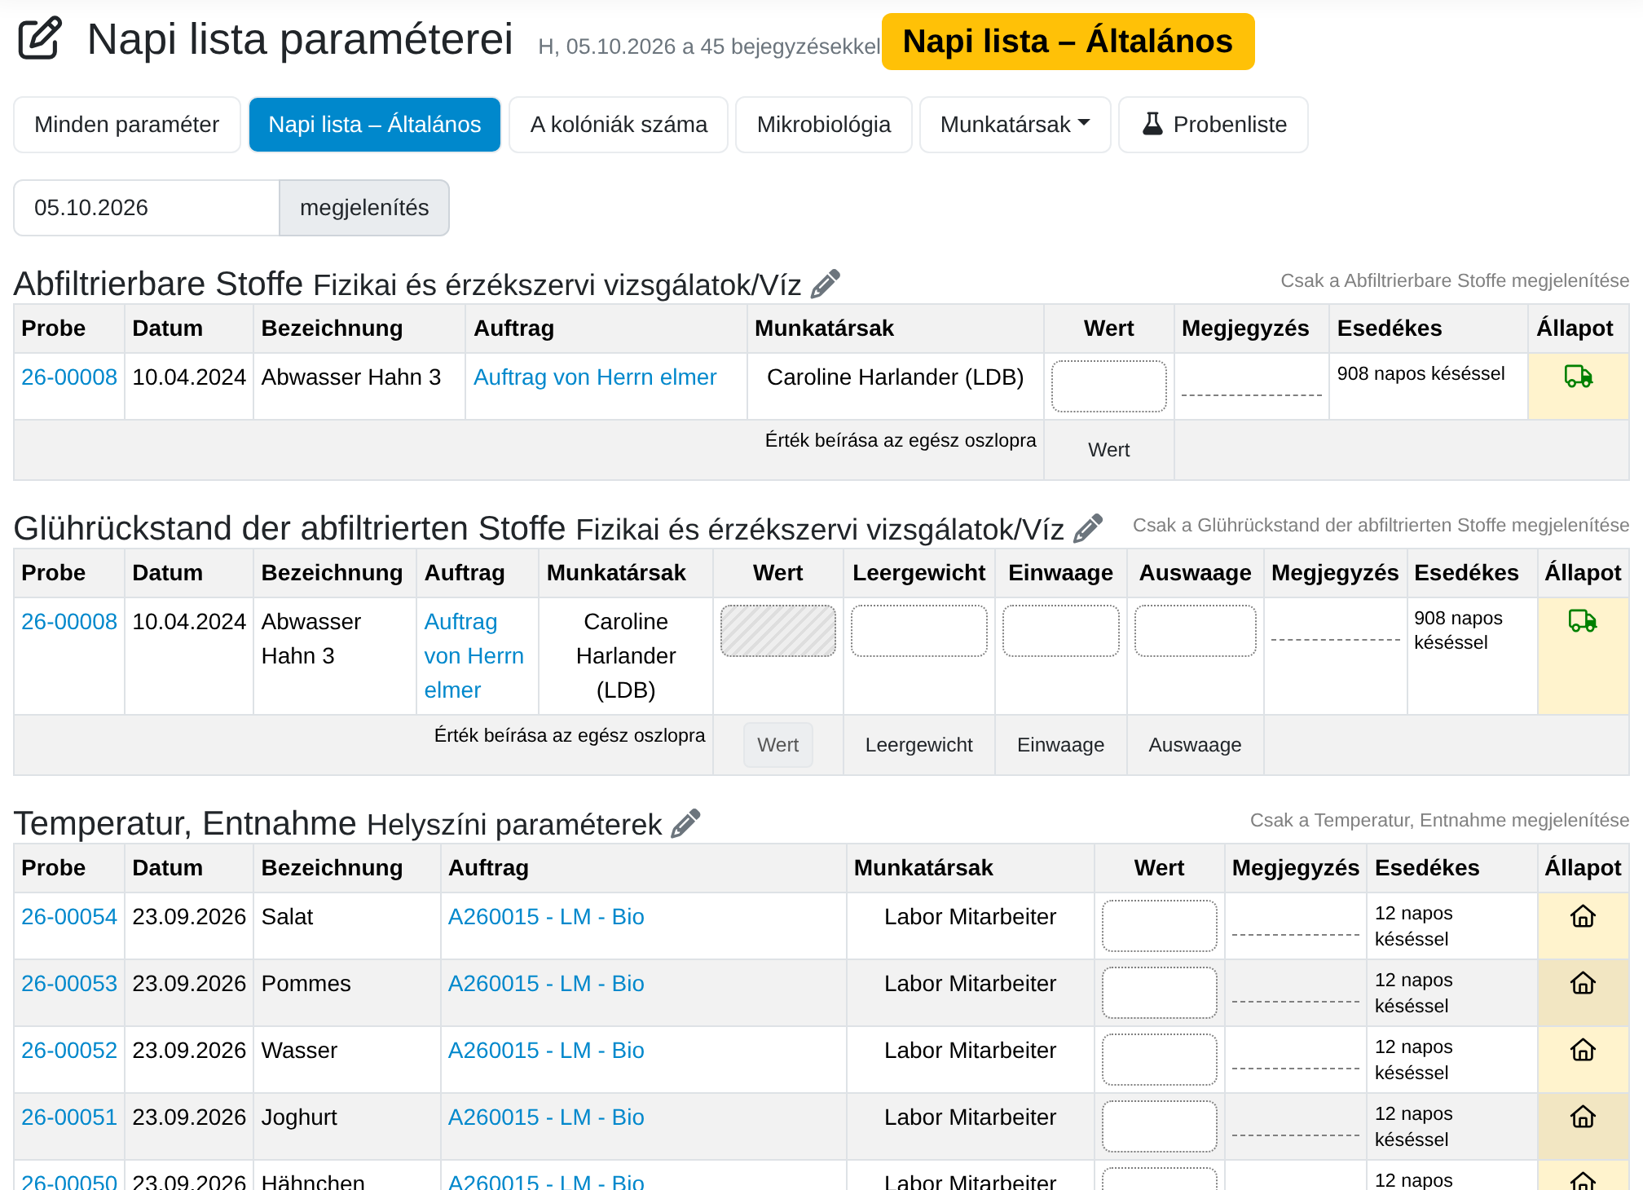Viewport: 1643px width, 1190px height.
Task: Click the truck status icon in Glührückstand row
Action: 1583,620
